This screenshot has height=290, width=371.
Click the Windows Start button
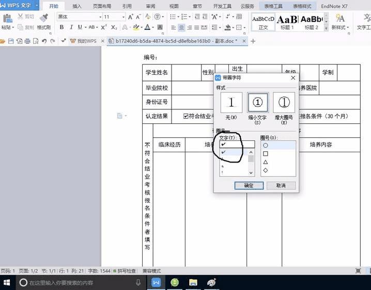pyautogui.click(x=7, y=282)
